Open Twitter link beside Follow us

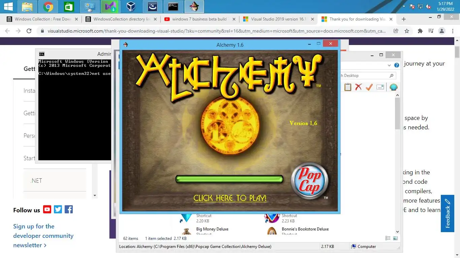click(x=58, y=210)
